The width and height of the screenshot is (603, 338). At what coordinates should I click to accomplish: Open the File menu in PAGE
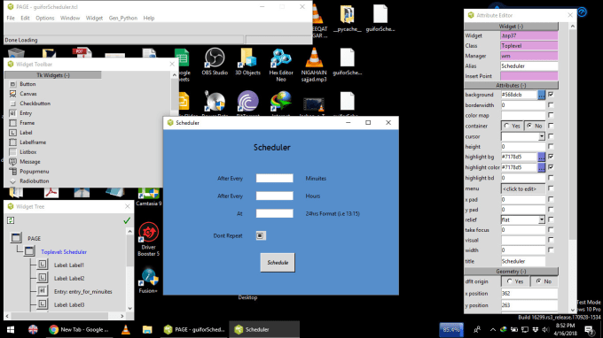11,18
